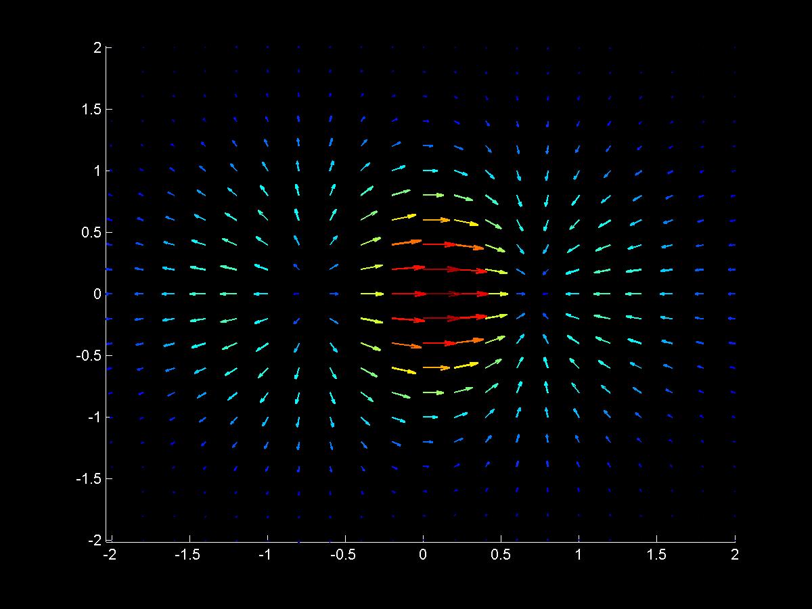Viewport: 812px width, 609px height.
Task: Click the y-axis tick label -1
Action: click(95, 417)
